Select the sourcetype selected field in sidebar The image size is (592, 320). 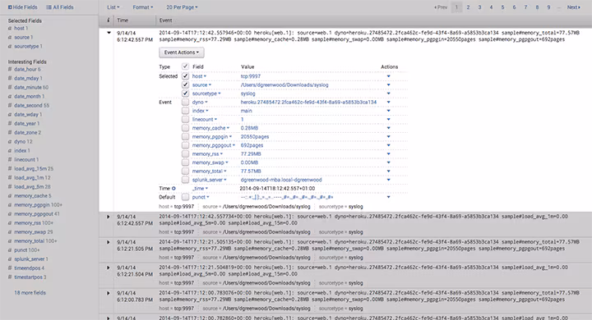28,47
